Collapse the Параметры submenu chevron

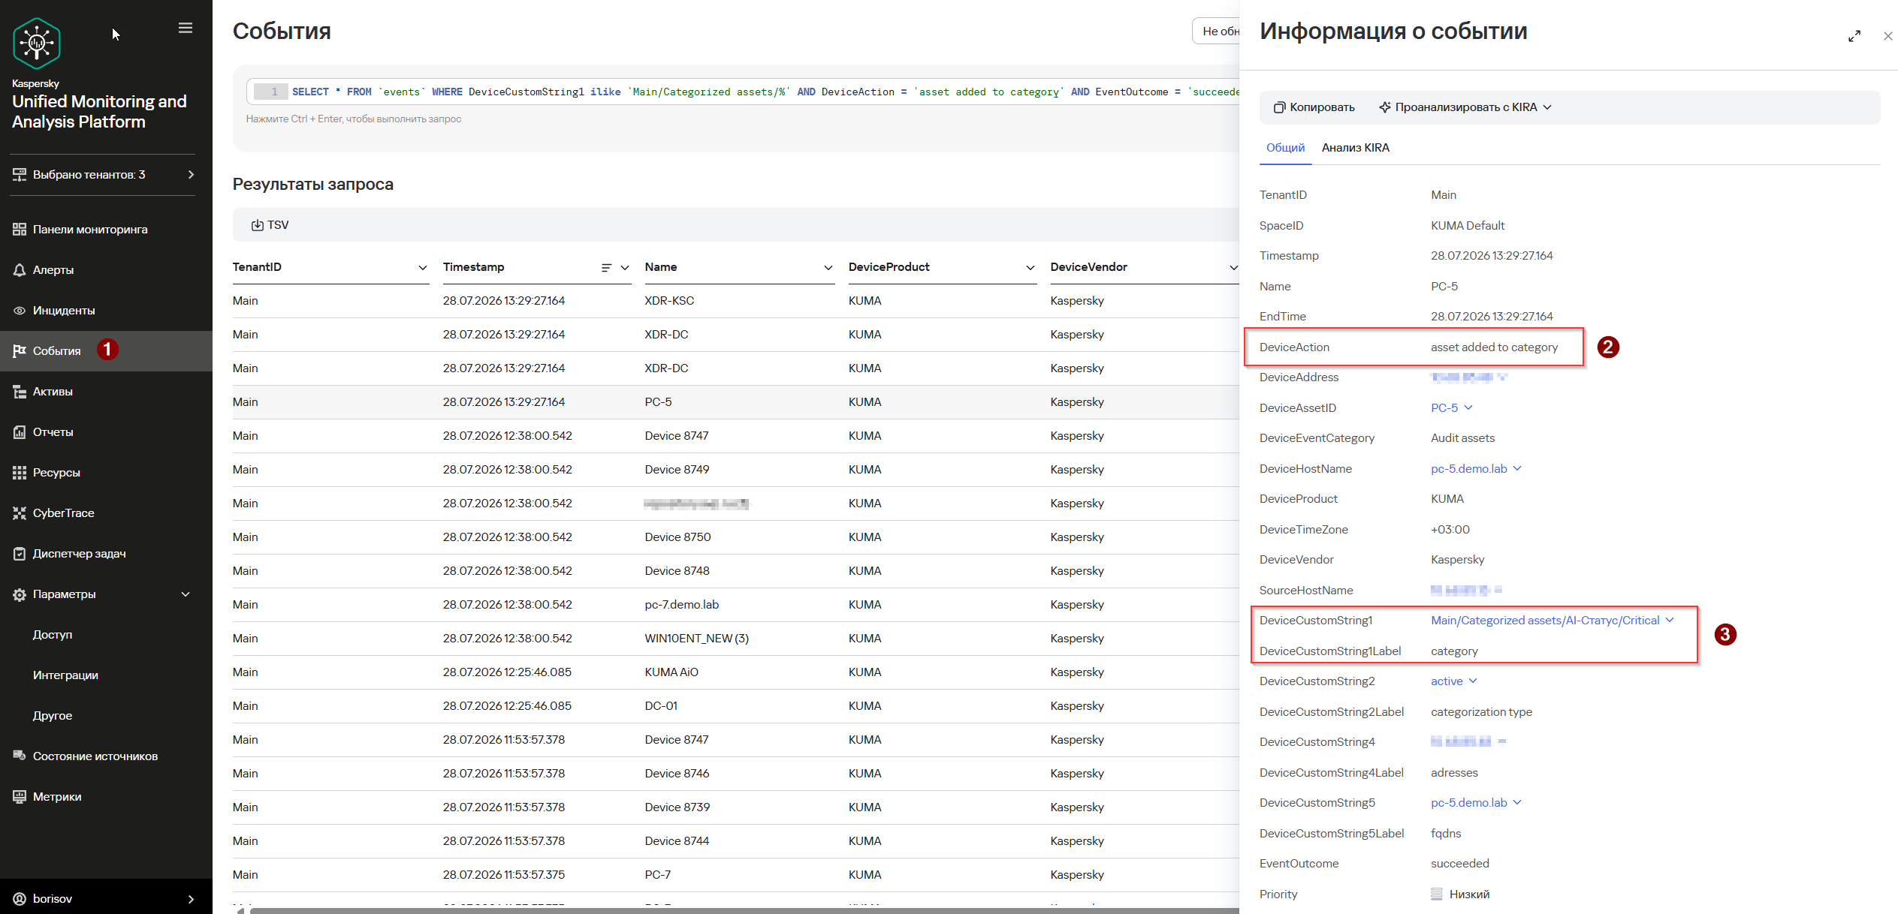pyautogui.click(x=186, y=594)
